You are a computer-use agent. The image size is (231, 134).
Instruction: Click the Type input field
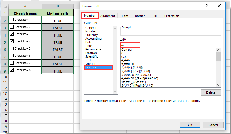(171, 45)
